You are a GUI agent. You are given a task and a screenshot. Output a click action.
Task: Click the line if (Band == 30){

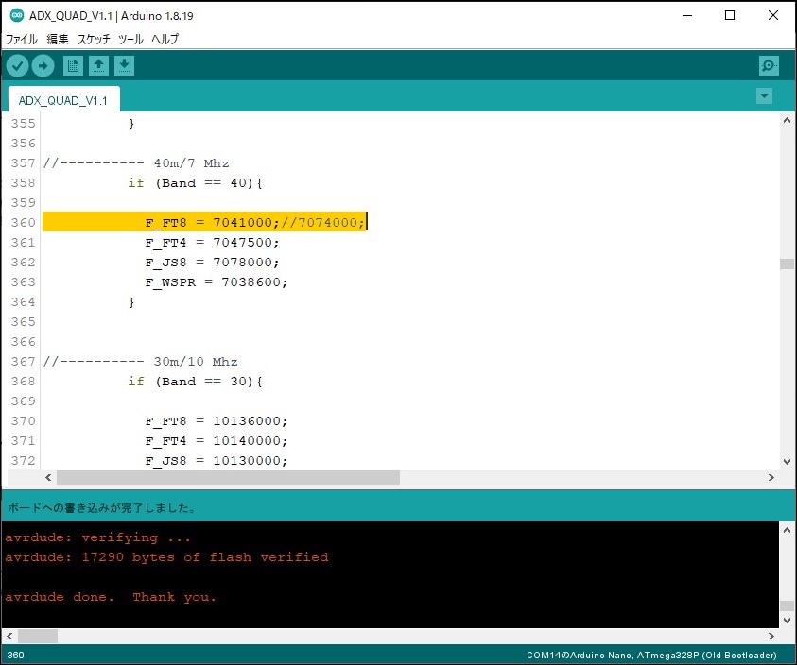coord(195,381)
